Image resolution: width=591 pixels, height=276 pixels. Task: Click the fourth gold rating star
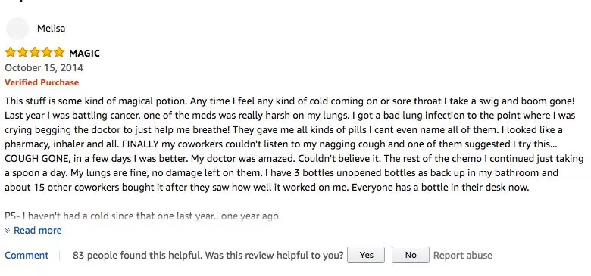pos(47,53)
